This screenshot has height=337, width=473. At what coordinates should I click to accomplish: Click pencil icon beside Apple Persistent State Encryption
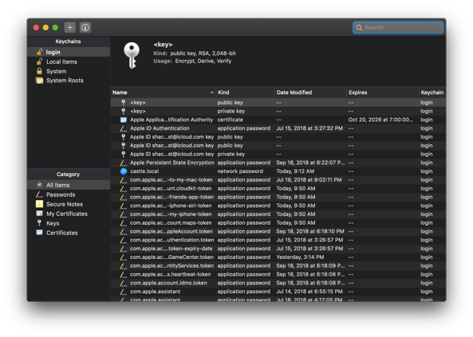pos(123,163)
